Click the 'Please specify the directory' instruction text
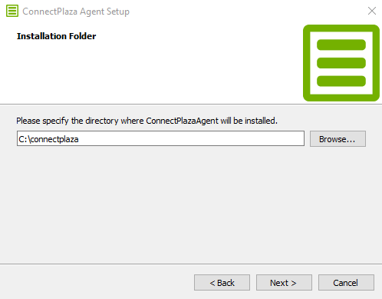Viewport: 382px width, 299px height. tap(147, 121)
